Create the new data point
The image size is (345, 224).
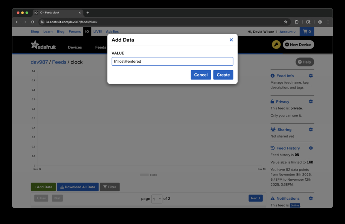223,75
